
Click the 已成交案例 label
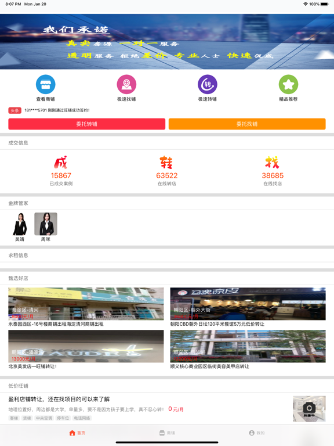(x=61, y=184)
